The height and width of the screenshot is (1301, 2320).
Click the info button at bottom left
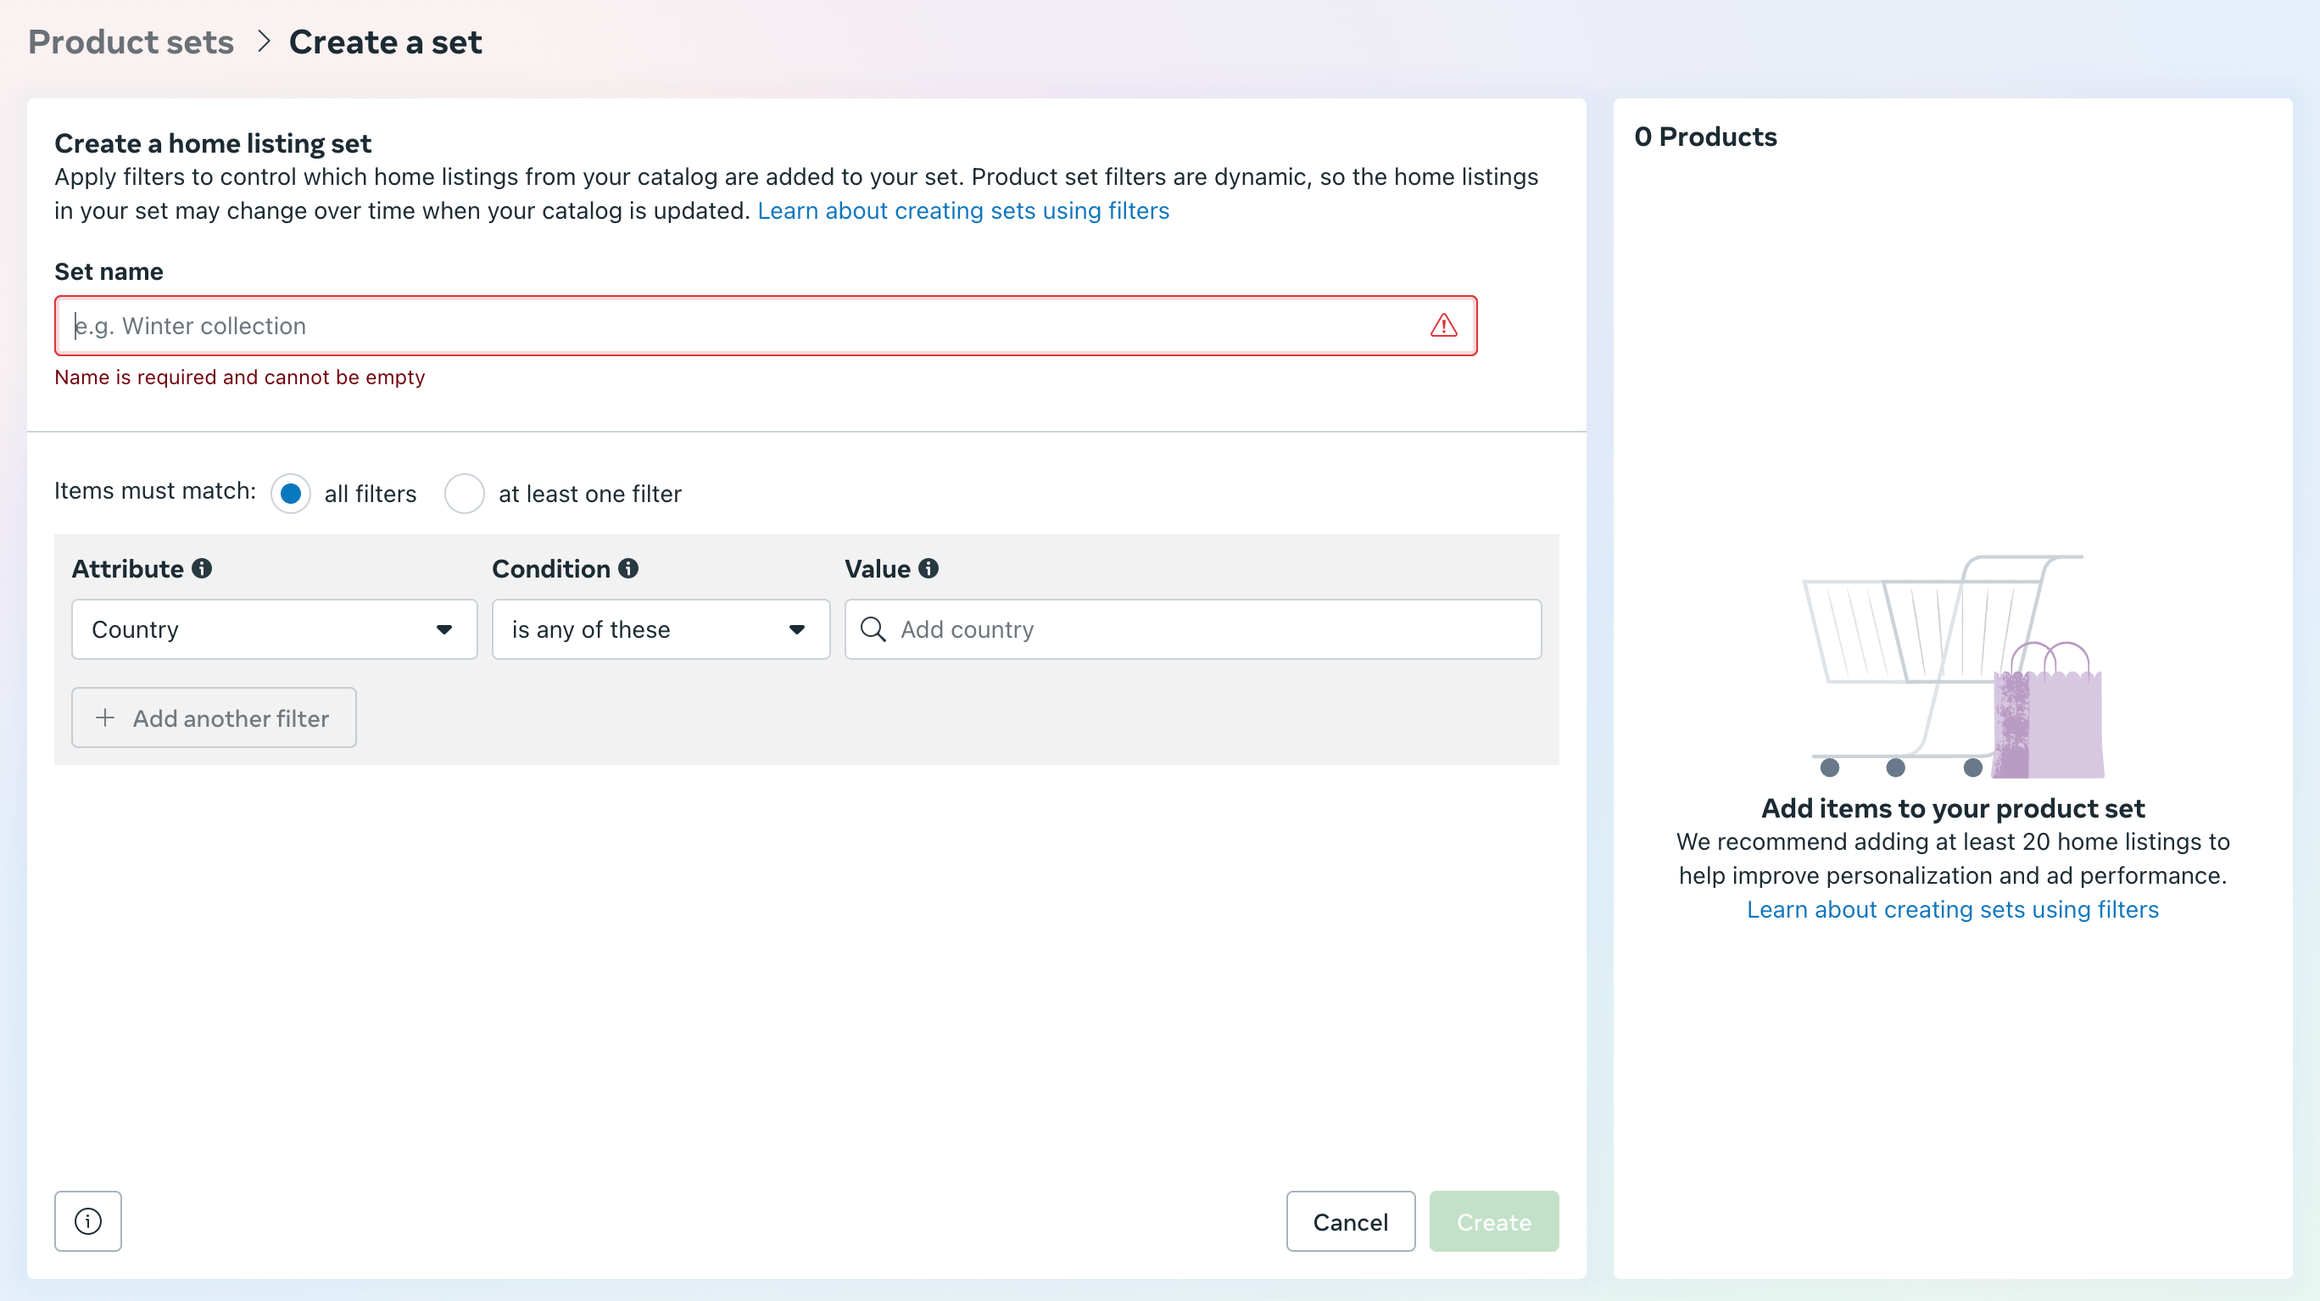pyautogui.click(x=87, y=1220)
